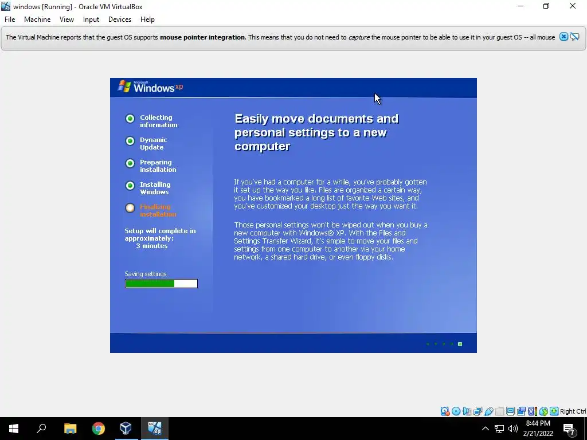This screenshot has height=440, width=587.
Task: Click the hard disk activity indicator
Action: (445, 411)
